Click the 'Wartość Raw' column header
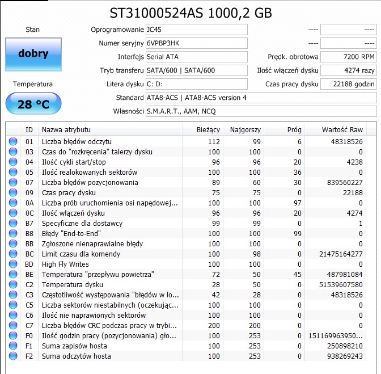 tap(336, 129)
